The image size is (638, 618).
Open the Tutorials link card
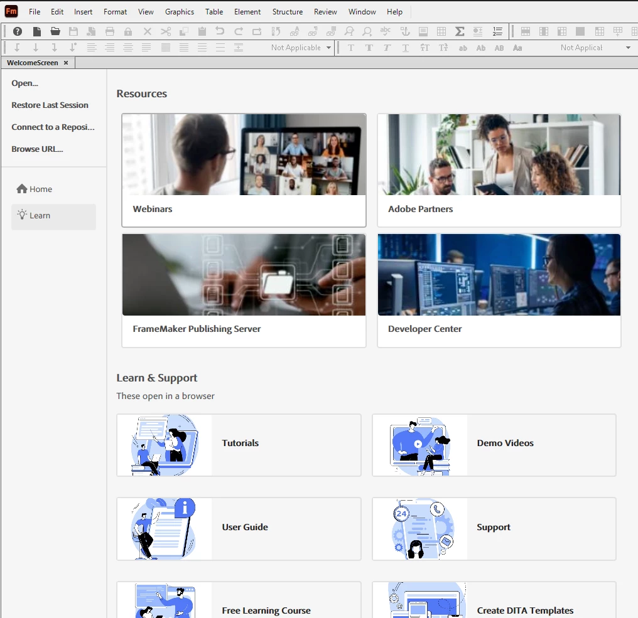pos(239,445)
